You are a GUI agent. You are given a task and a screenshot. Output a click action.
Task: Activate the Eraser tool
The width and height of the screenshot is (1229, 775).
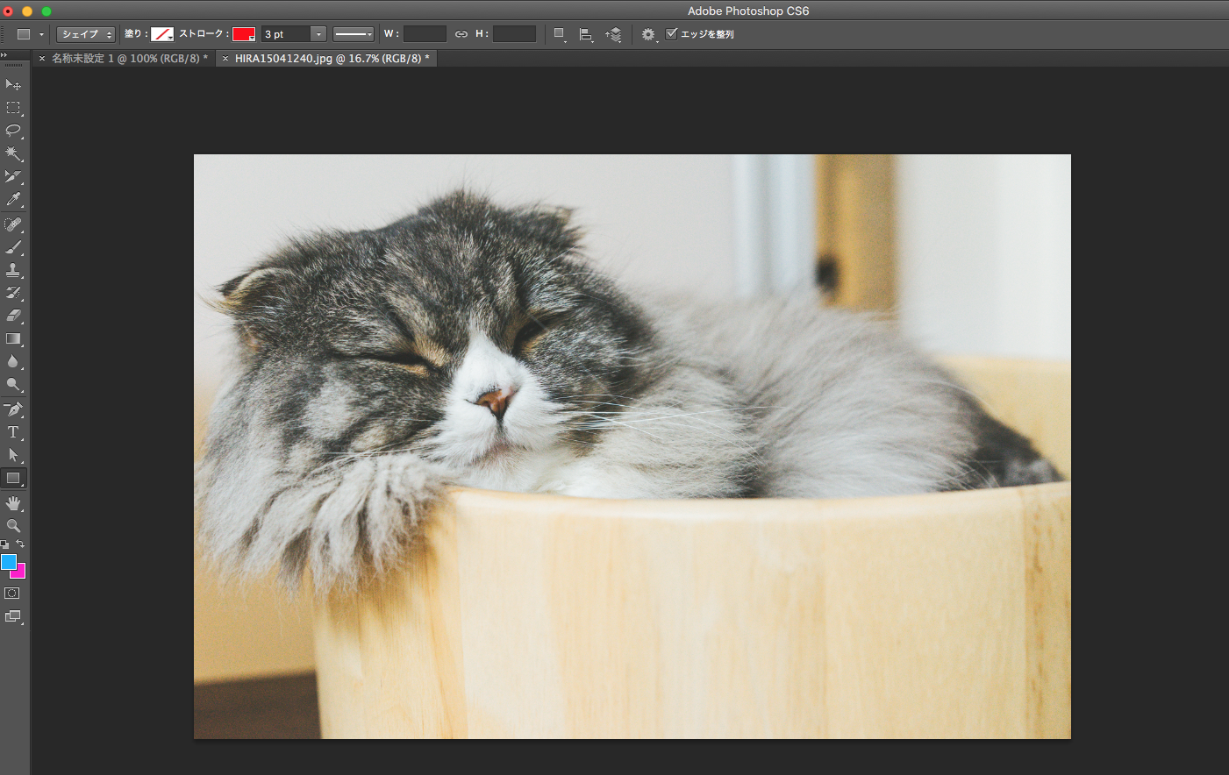click(13, 316)
